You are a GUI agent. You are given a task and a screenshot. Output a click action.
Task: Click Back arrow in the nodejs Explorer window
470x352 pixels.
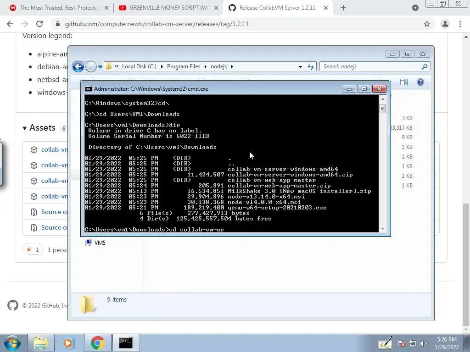pos(78,66)
